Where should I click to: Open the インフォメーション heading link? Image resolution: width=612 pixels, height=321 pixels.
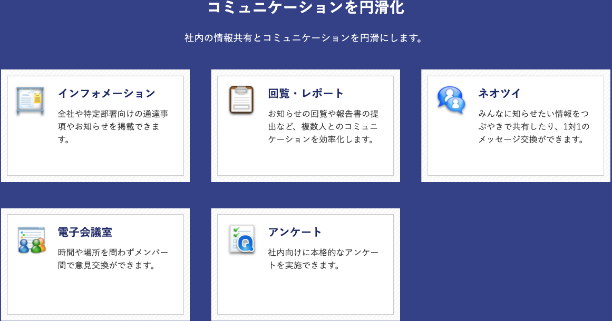click(106, 94)
